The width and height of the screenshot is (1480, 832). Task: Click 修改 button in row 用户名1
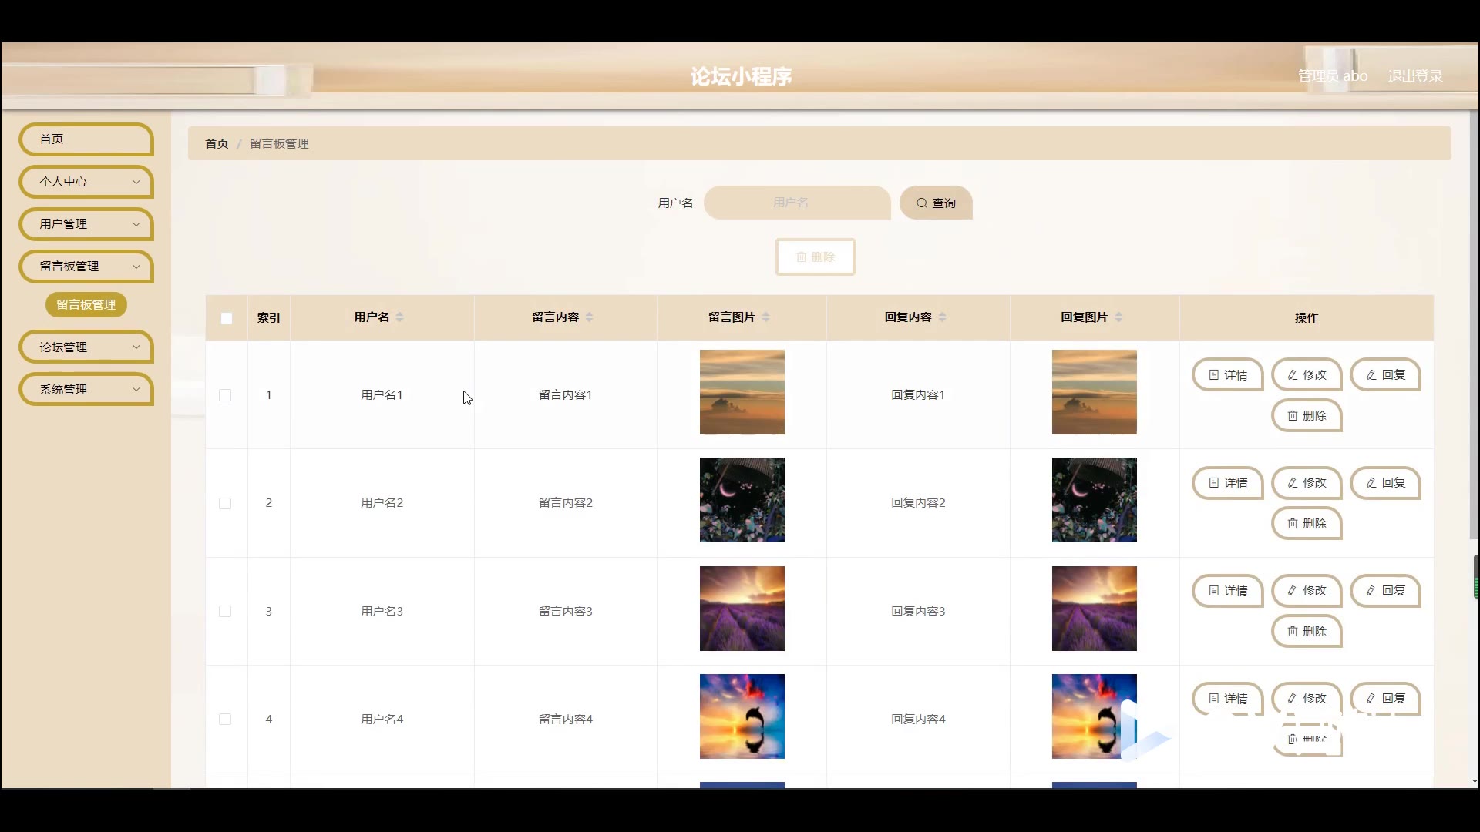[x=1307, y=375]
